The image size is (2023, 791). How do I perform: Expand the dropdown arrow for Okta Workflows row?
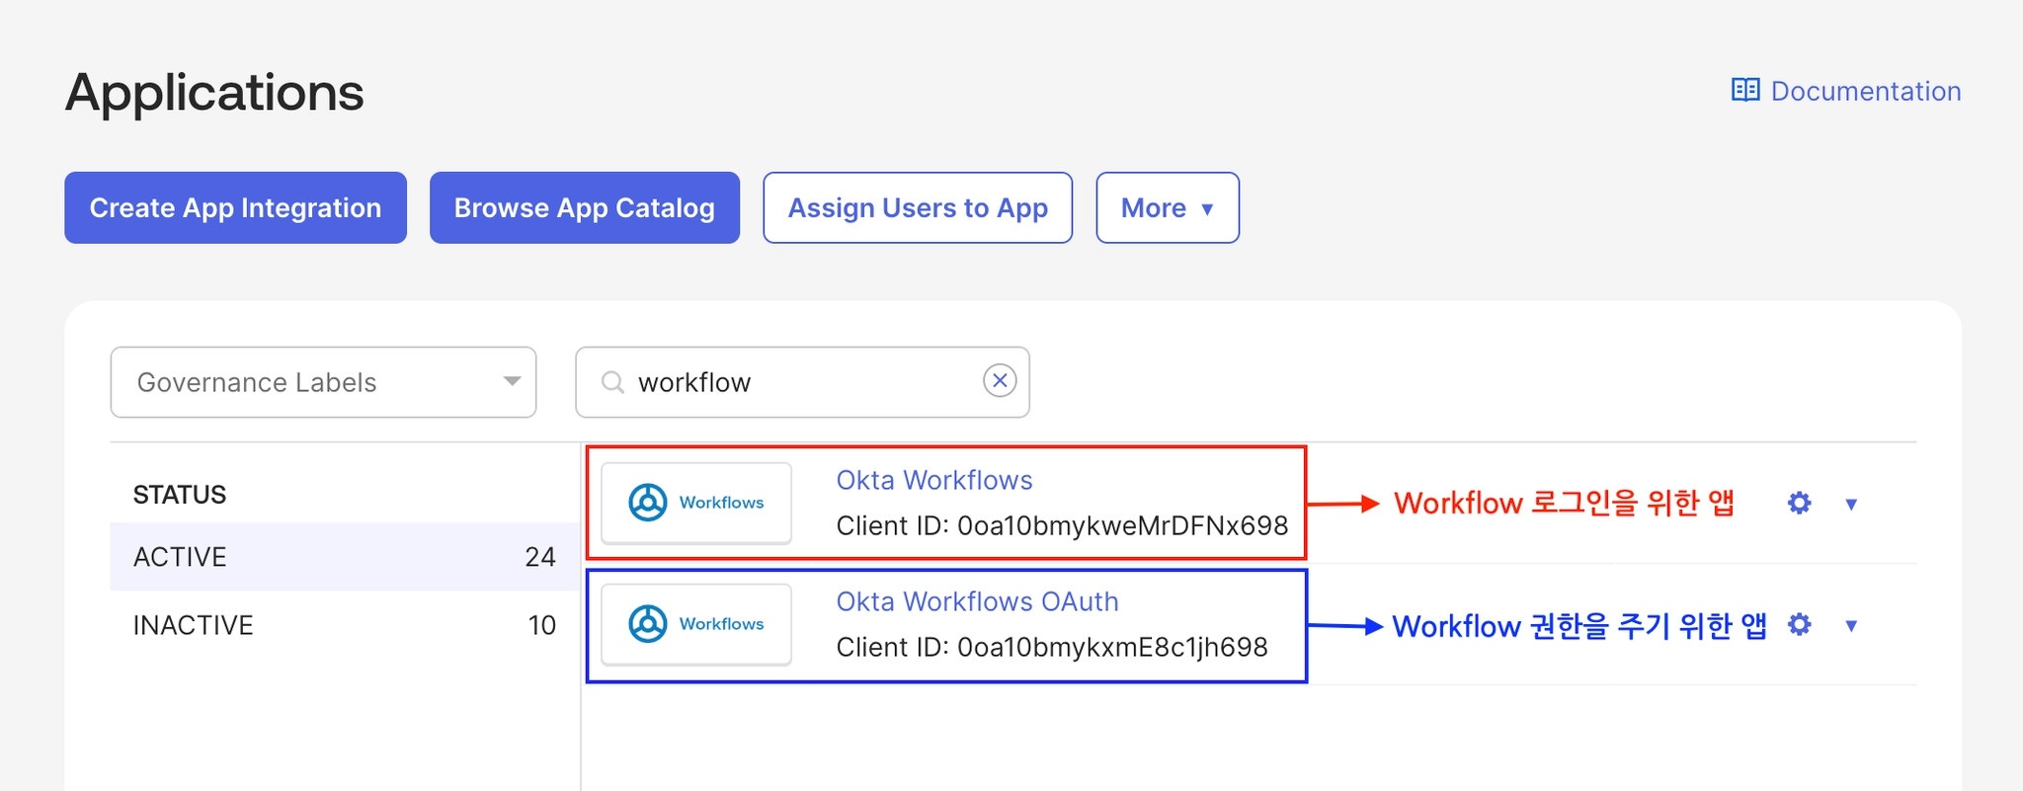pos(1851,504)
